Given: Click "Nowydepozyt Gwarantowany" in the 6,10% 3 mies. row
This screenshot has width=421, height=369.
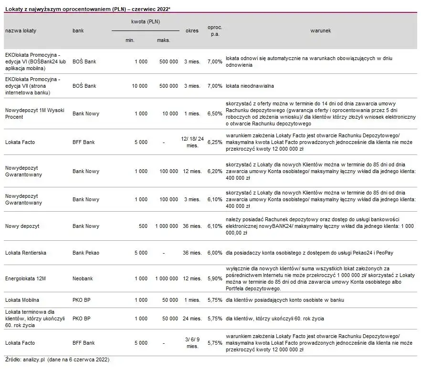Looking at the screenshot, I should pyautogui.click(x=24, y=199).
